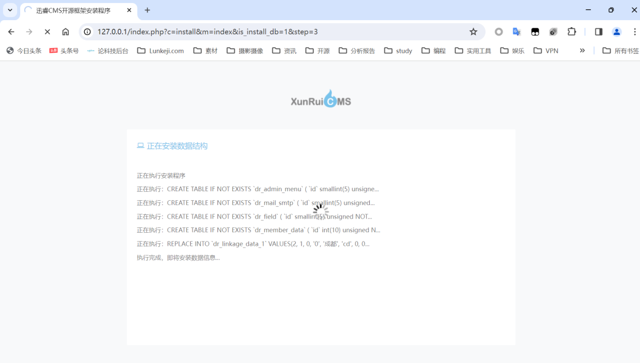
Task: Toggle the browser side panel
Action: 599,32
